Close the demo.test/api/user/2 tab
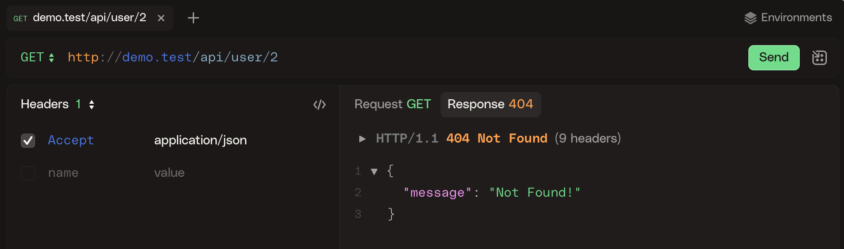This screenshot has height=249, width=844. pyautogui.click(x=161, y=18)
